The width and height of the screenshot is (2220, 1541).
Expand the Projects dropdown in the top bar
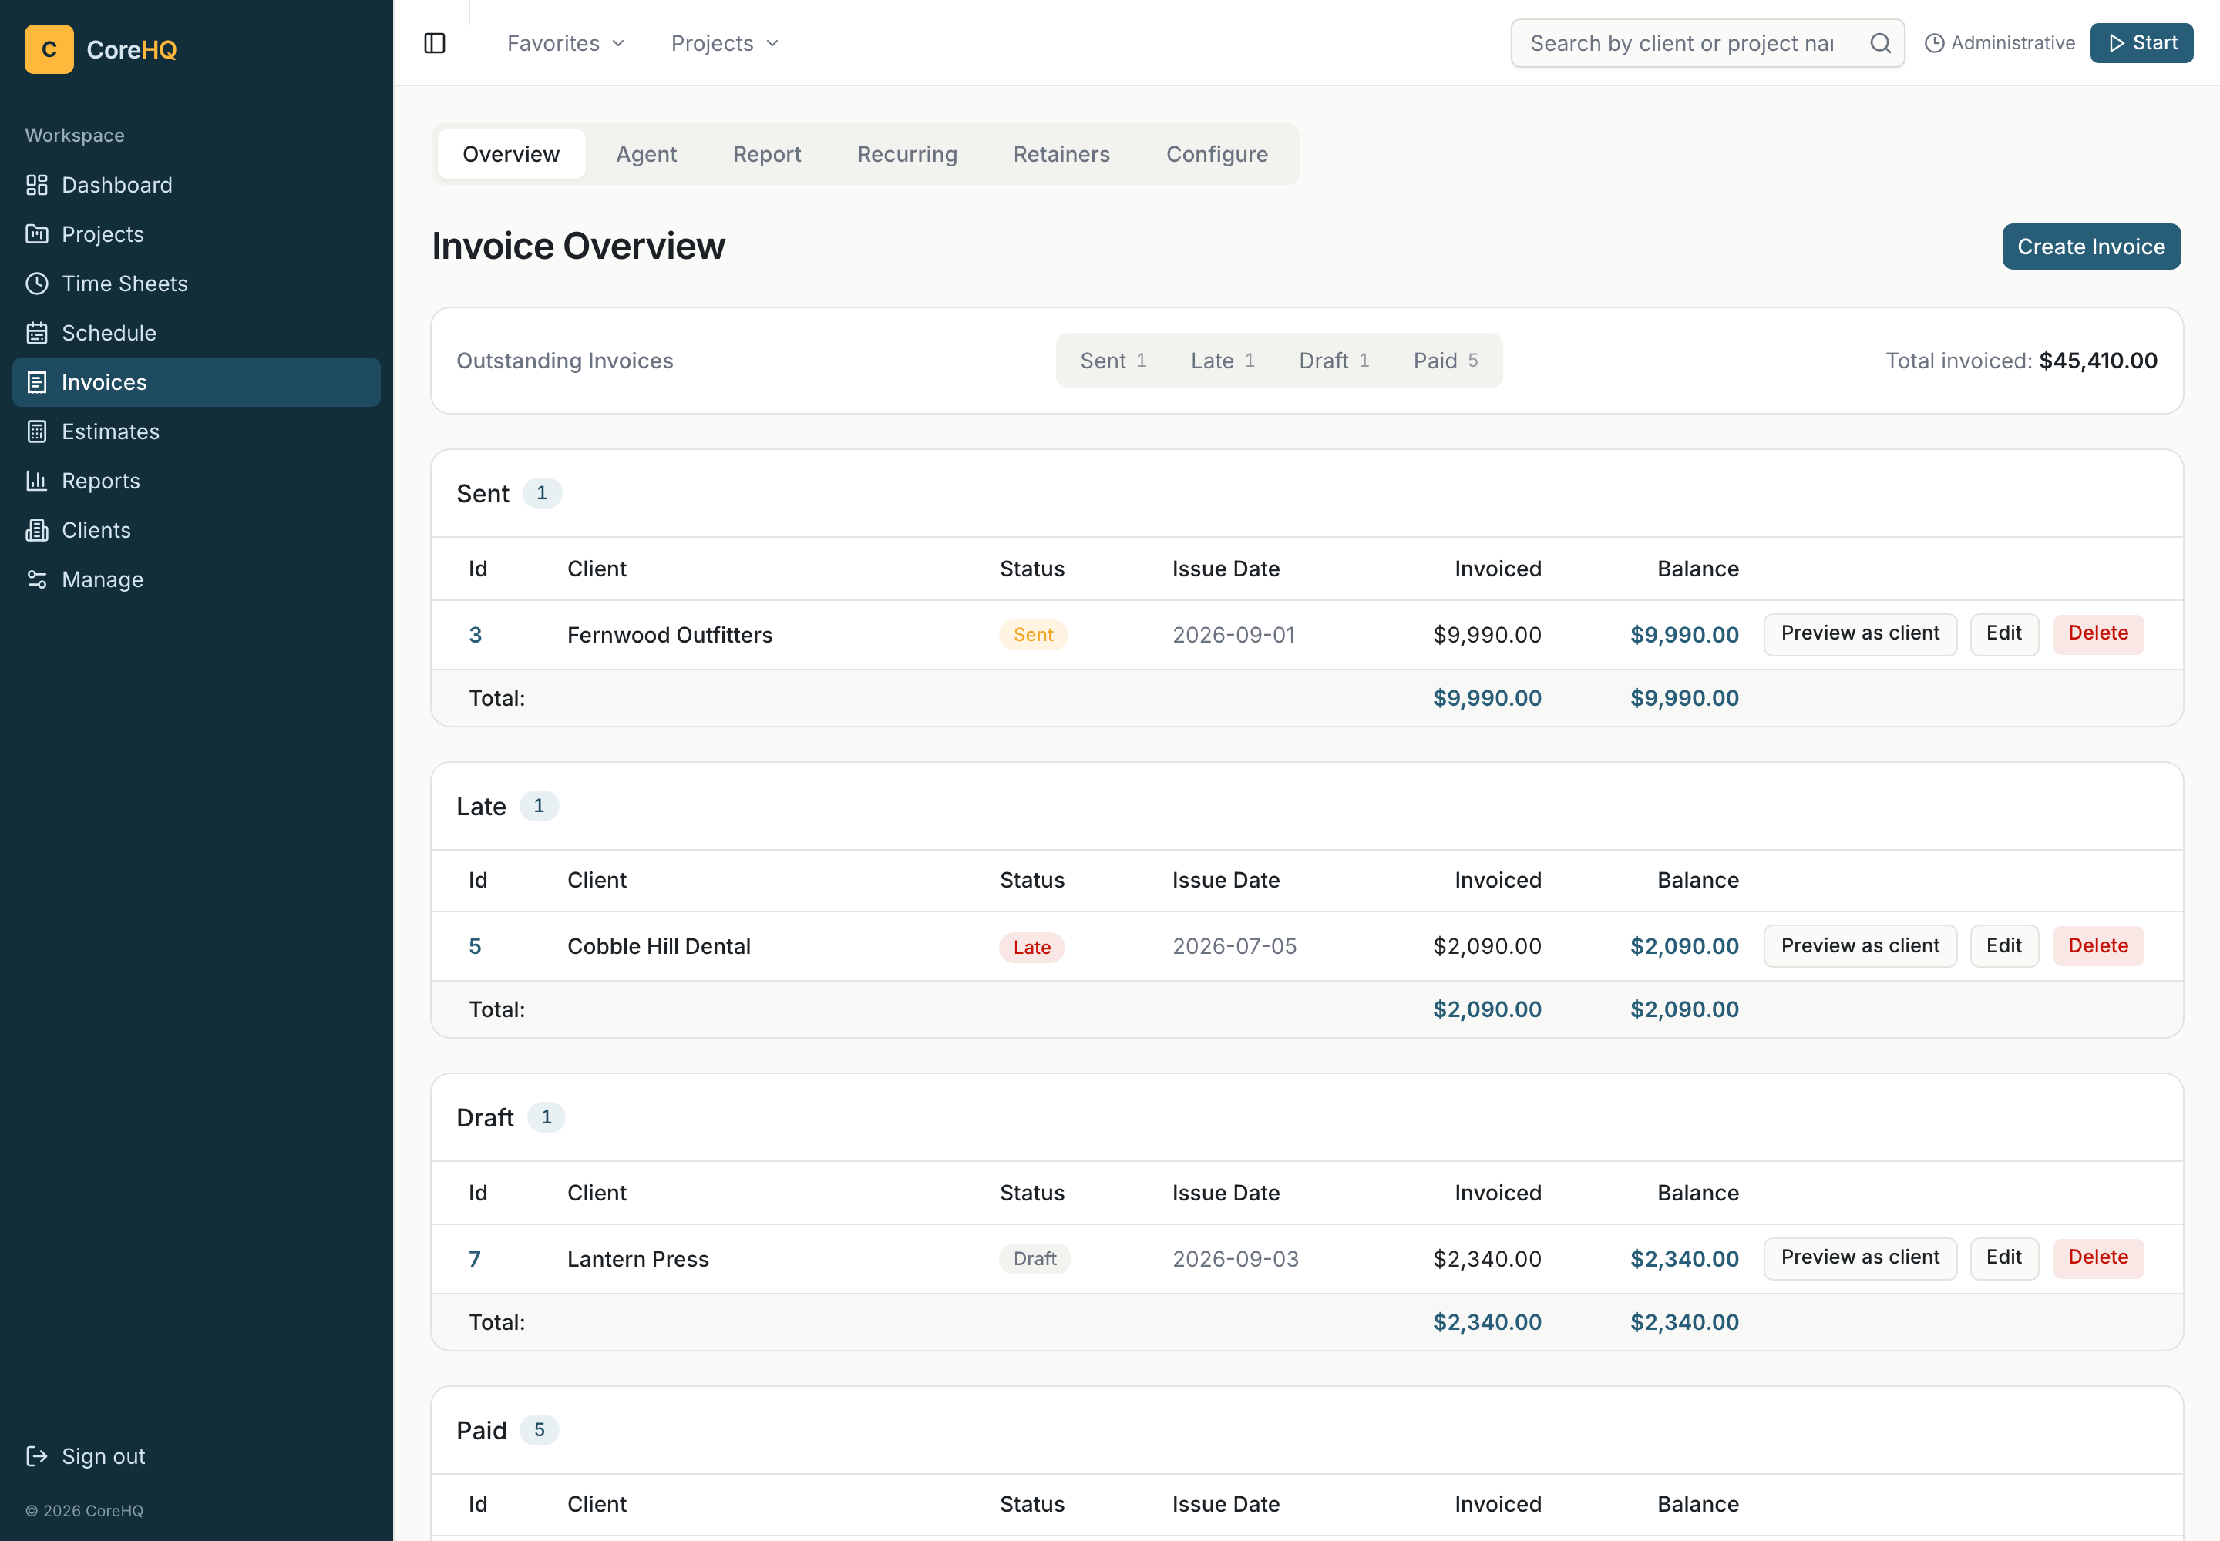725,43
